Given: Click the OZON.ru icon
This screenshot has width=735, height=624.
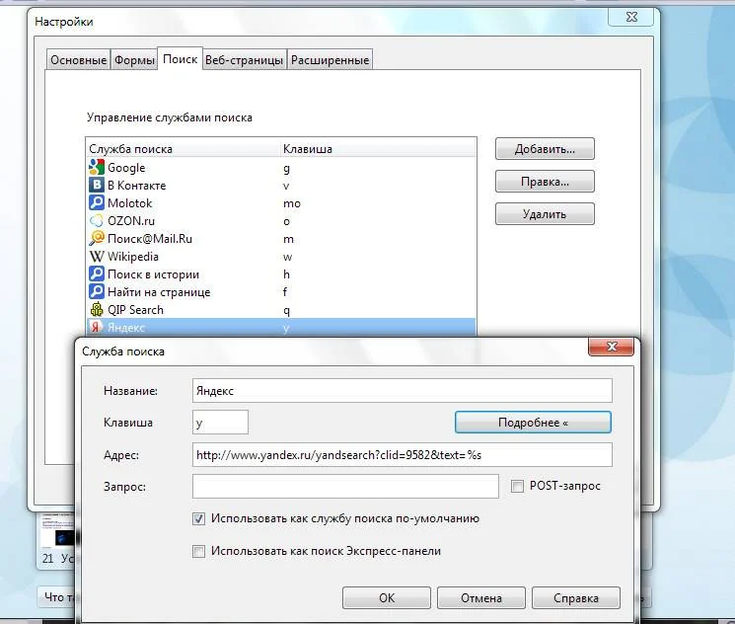Looking at the screenshot, I should coord(96,220).
